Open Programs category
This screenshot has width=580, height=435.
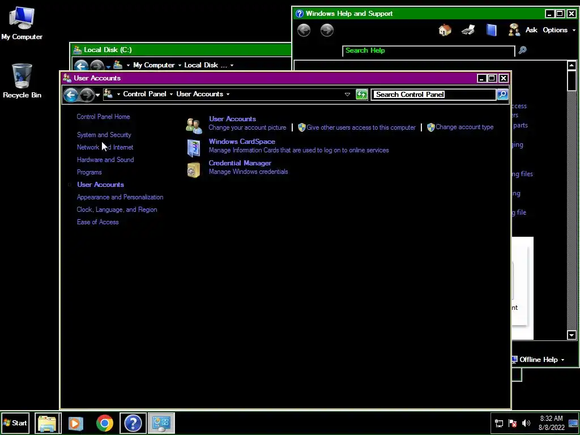(89, 172)
